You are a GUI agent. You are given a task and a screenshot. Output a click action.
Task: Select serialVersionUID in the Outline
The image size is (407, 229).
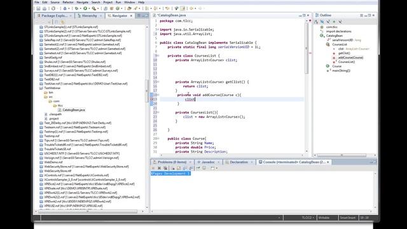tap(343, 40)
